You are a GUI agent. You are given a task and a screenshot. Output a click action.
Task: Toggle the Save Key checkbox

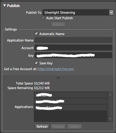36,63
